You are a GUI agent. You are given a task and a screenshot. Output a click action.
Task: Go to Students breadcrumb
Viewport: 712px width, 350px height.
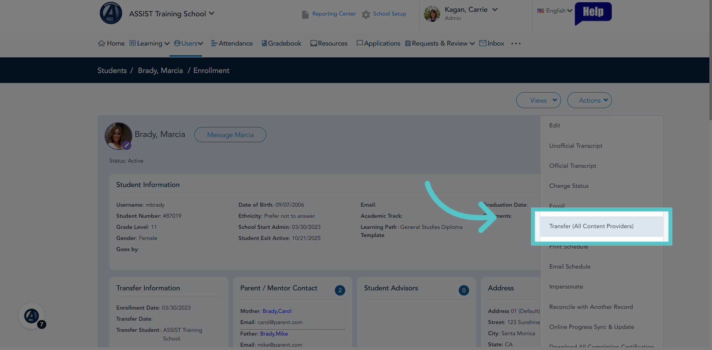(112, 70)
